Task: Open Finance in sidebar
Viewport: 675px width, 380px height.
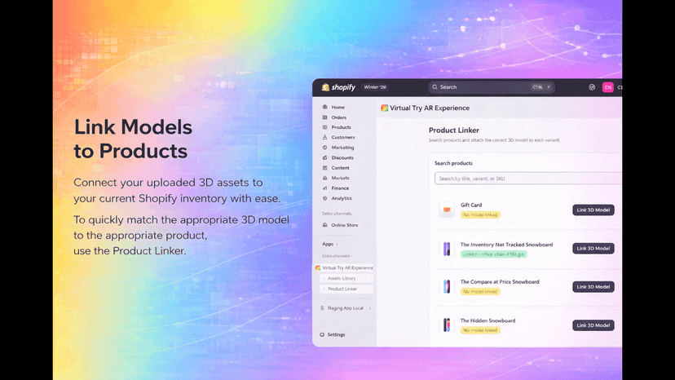Action: (x=340, y=188)
